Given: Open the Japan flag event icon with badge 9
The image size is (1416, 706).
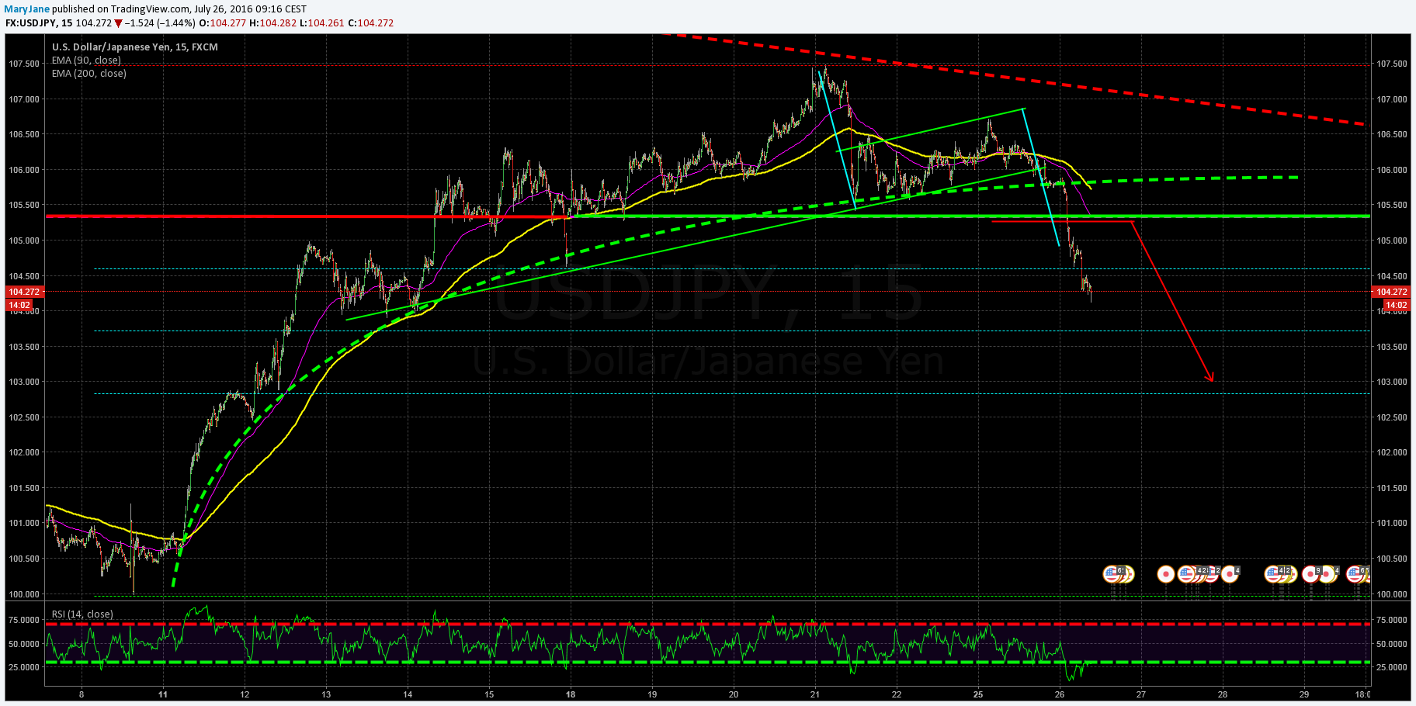Looking at the screenshot, I should point(1310,574).
